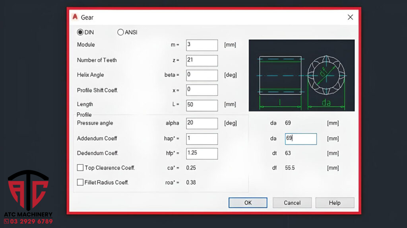The image size is (407, 228).
Task: Enable the Fillet Radius Coeff. checkbox
Action: [80, 183]
